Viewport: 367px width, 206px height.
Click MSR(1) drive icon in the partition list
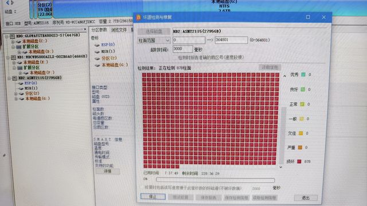[97, 51]
